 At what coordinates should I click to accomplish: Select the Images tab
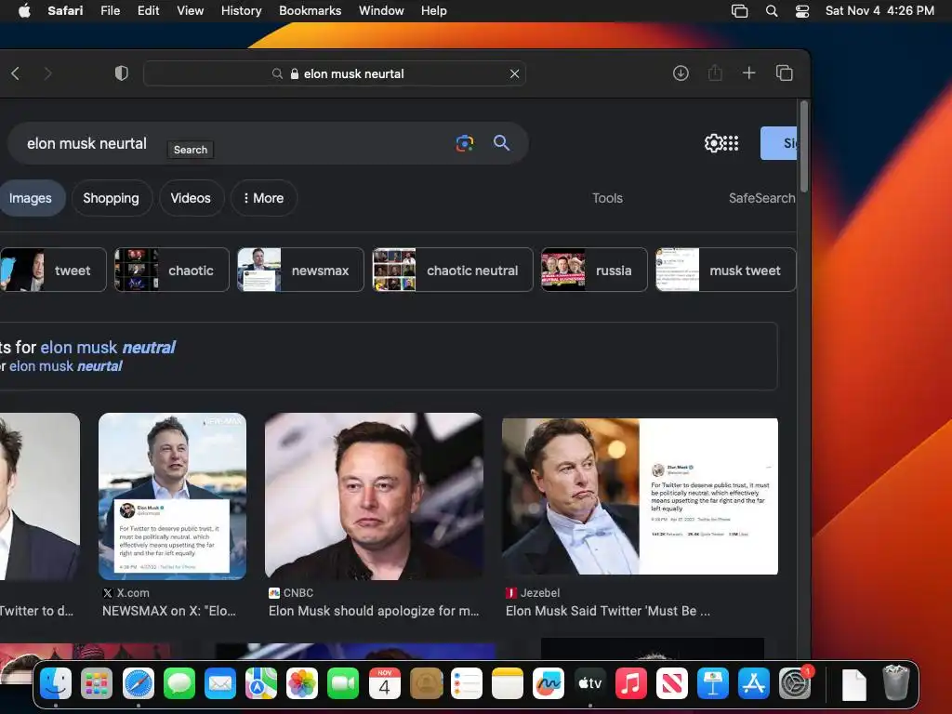point(31,198)
